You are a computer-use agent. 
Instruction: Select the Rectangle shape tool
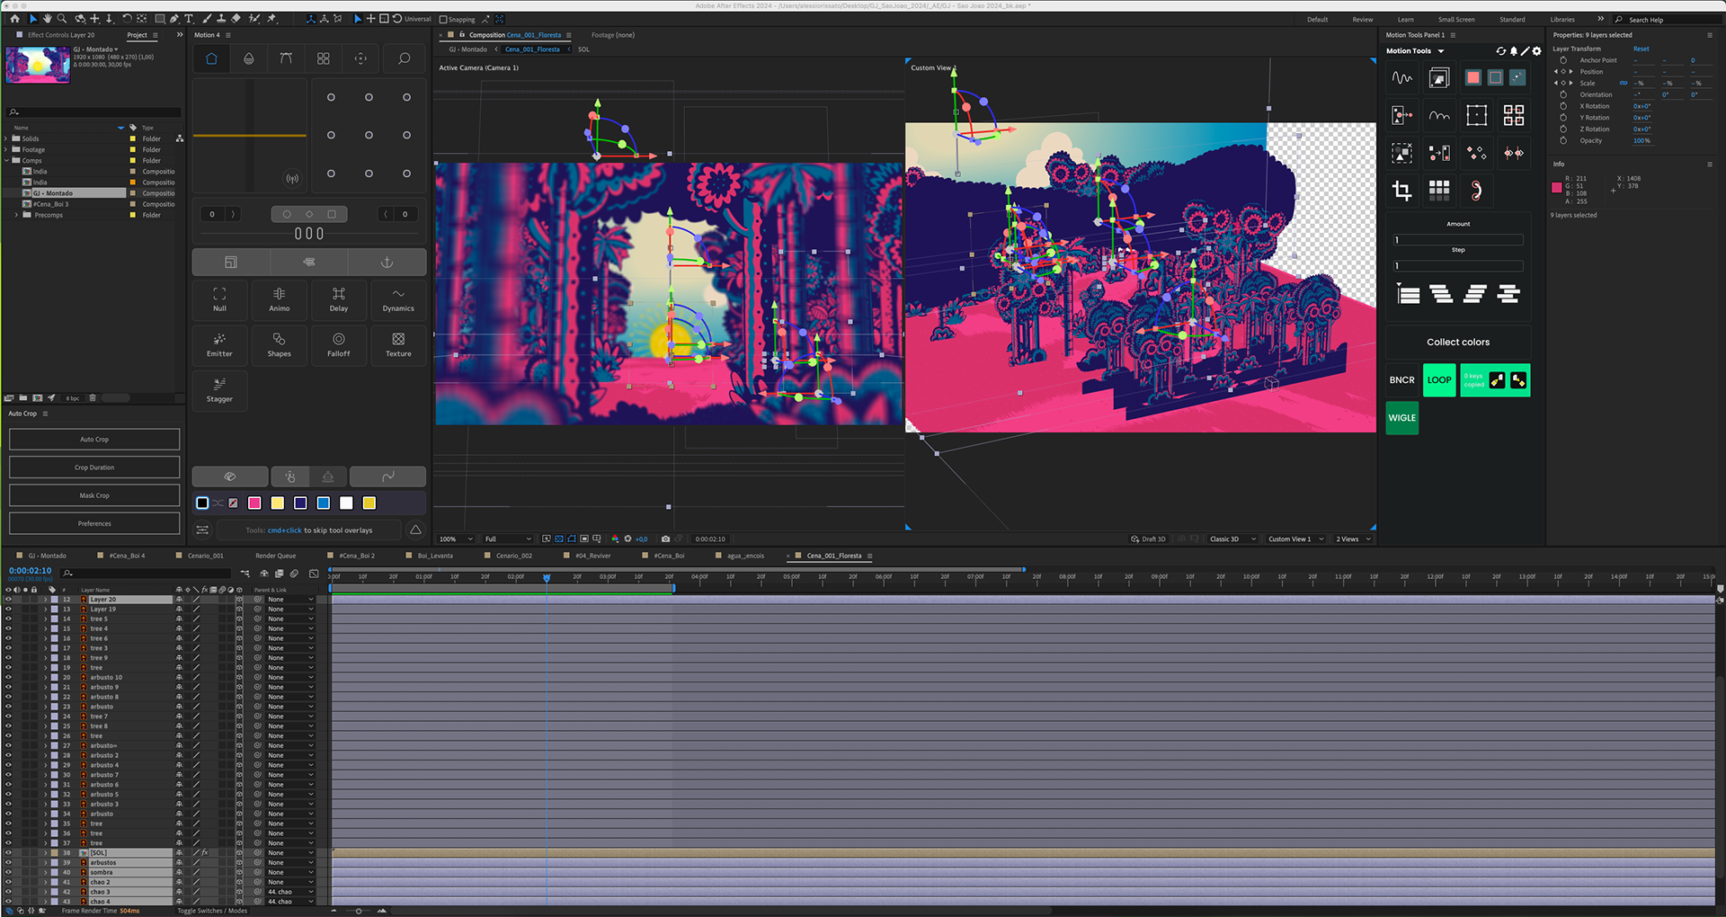coord(160,19)
